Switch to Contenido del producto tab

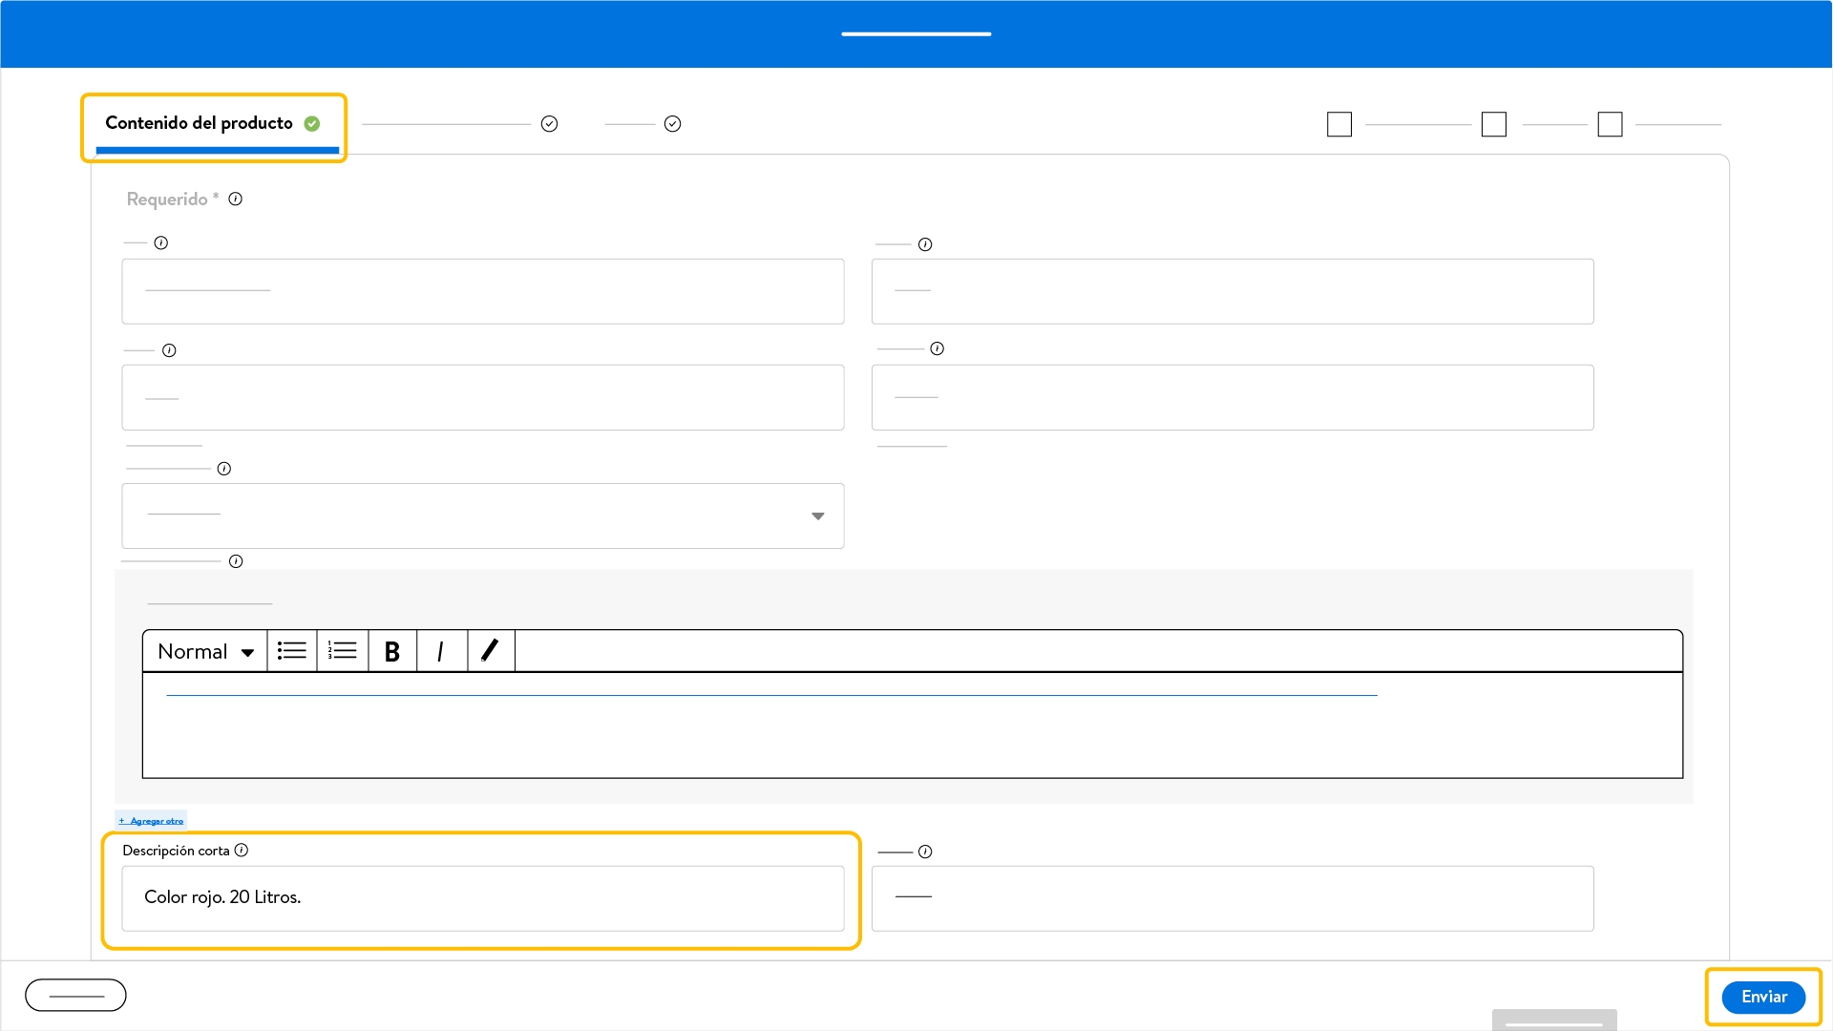(x=200, y=123)
